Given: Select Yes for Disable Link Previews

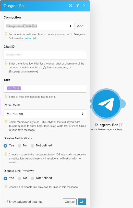Looking at the screenshot, I should pyautogui.click(x=5, y=178).
